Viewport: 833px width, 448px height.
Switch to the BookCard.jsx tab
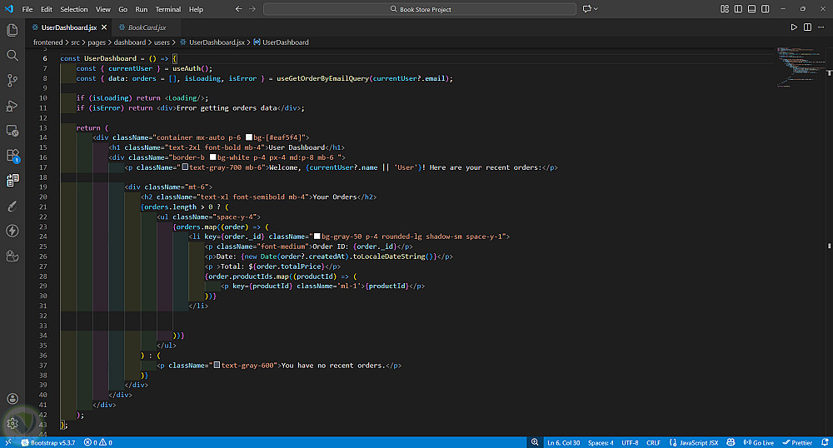(147, 27)
